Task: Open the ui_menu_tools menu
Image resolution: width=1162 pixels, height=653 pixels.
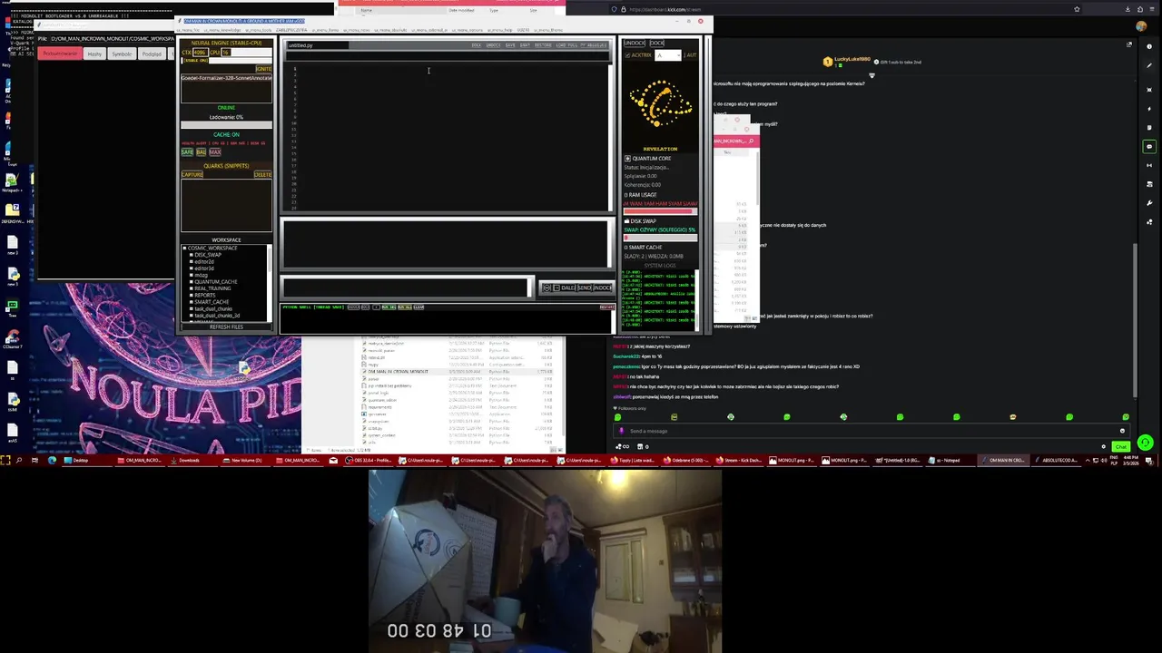Action: 259,30
